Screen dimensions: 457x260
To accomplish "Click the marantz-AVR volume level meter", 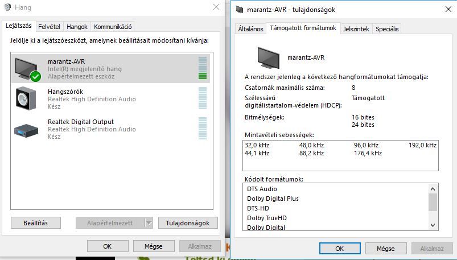I will pos(203,68).
